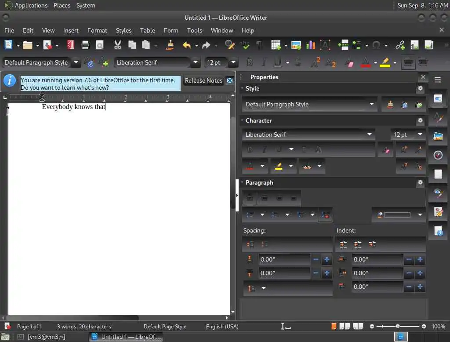Open the paragraph style dropdown in toolbar
Screen dimensions: 450x342
coord(76,62)
